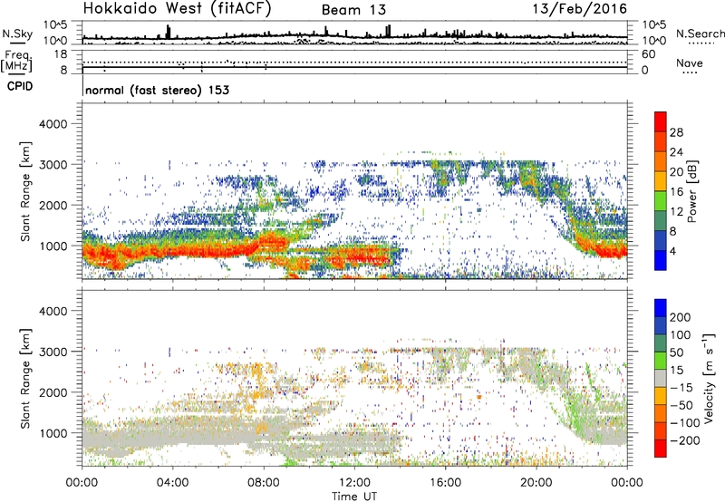The height and width of the screenshot is (502, 725).
Task: Pick the yellow segment of the velocity colorbar
Action: click(661, 396)
